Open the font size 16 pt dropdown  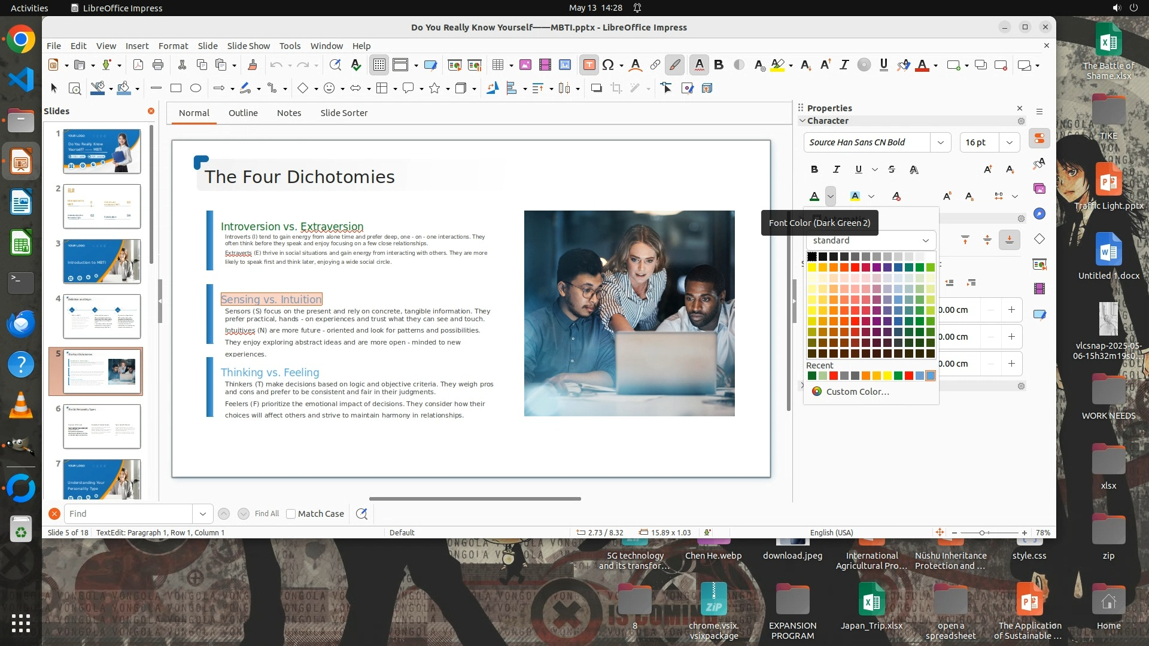(x=1010, y=142)
